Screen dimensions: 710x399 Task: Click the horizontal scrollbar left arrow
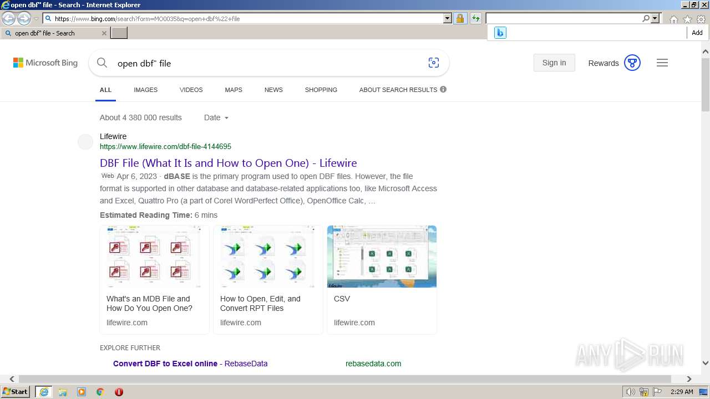point(12,379)
